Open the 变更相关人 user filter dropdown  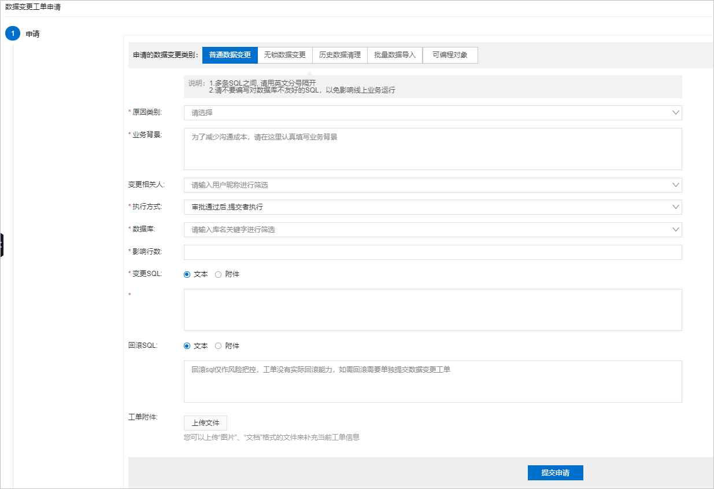432,185
